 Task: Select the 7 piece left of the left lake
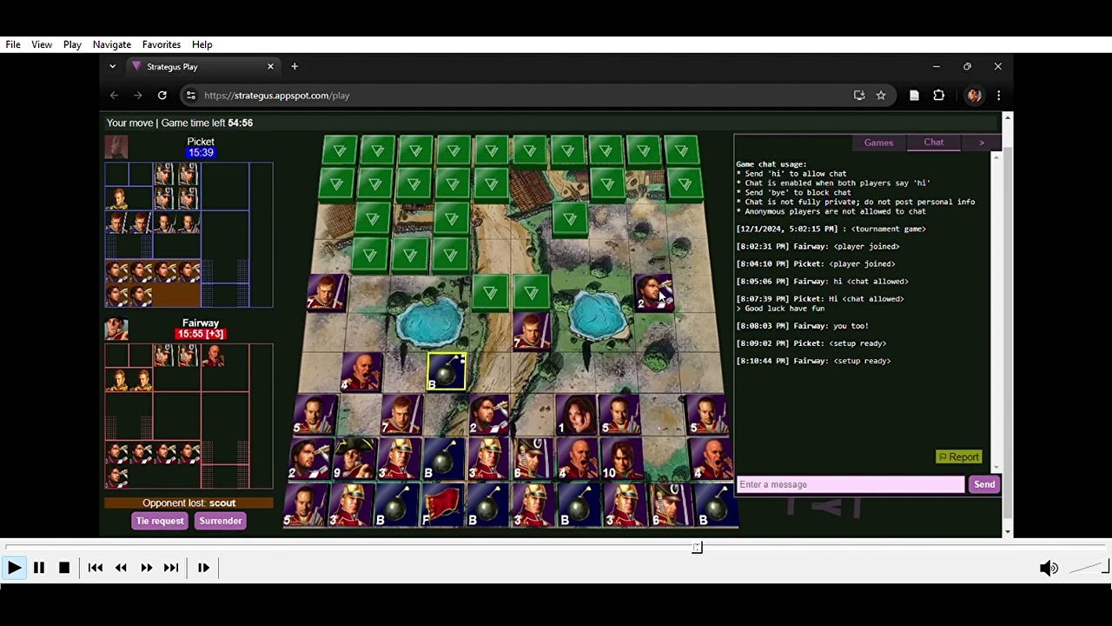tap(326, 292)
